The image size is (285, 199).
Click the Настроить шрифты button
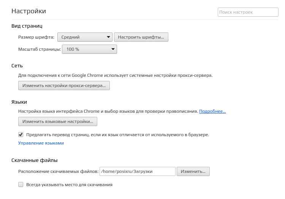pyautogui.click(x=141, y=37)
